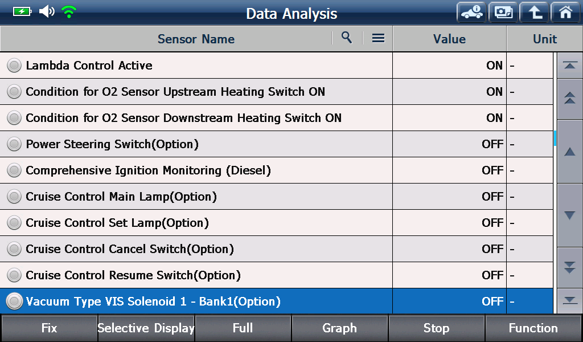This screenshot has width=583, height=342.
Task: Return to the home screen icon
Action: (x=565, y=13)
